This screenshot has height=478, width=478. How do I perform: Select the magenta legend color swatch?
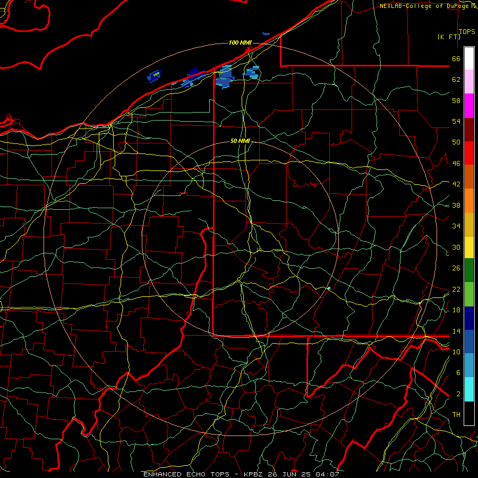click(469, 106)
